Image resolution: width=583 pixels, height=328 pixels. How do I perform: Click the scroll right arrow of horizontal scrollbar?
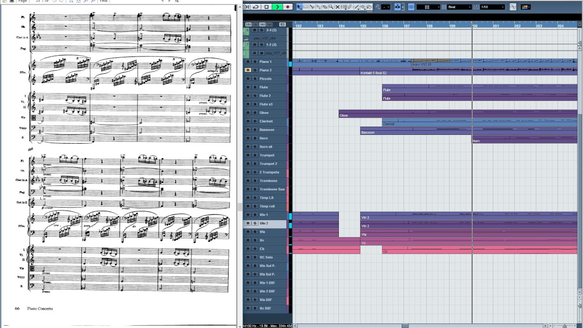(x=546, y=326)
